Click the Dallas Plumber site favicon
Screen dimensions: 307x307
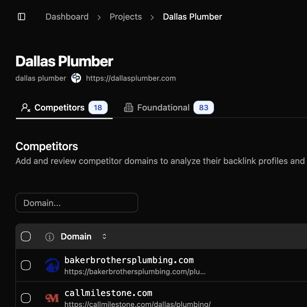coord(76,78)
